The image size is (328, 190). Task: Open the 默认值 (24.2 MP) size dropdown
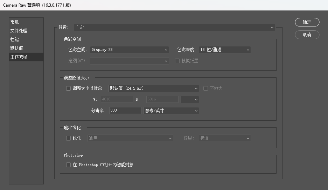154,88
